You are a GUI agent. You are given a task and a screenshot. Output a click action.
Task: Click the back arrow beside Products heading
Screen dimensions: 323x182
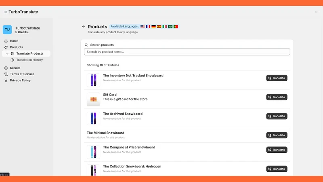coord(84,27)
